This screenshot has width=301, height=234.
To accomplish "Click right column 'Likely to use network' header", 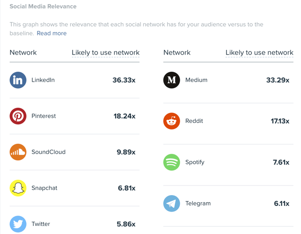I will (259, 52).
